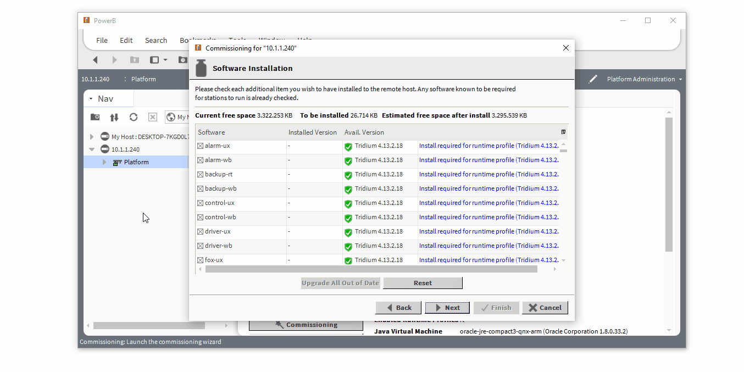Toggle the alarm-wb checkbox

pos(201,160)
